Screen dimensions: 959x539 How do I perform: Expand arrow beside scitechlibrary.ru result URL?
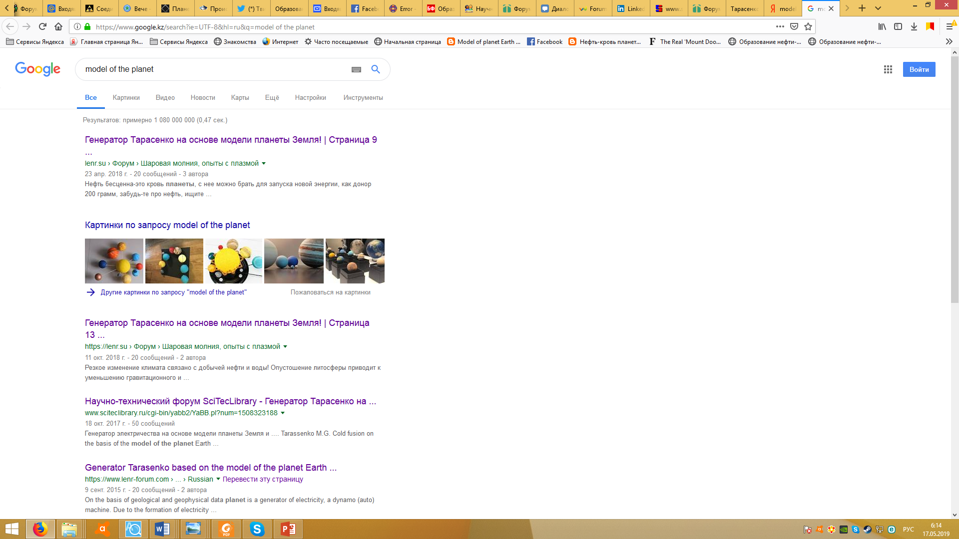[283, 413]
